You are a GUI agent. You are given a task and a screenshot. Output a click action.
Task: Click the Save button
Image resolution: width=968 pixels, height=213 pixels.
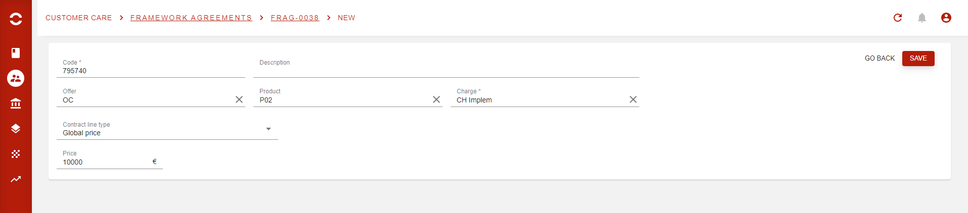918,59
